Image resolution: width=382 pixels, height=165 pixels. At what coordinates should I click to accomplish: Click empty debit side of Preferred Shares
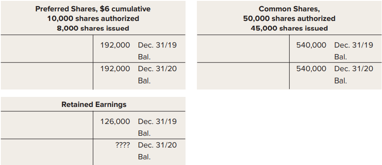[x=47, y=62]
